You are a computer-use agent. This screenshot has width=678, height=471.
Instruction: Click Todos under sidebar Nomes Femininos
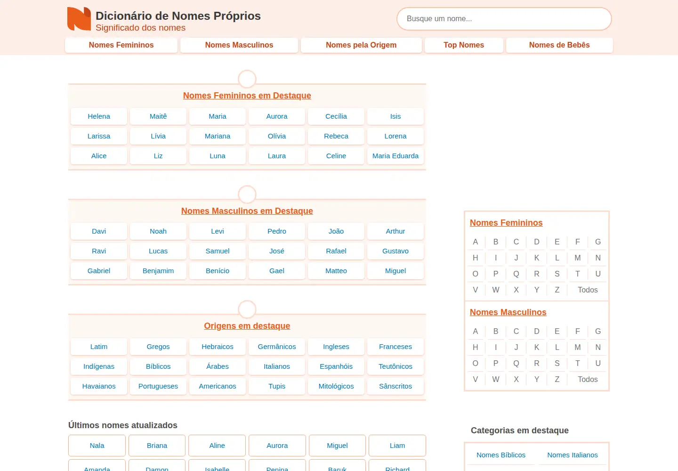point(588,290)
